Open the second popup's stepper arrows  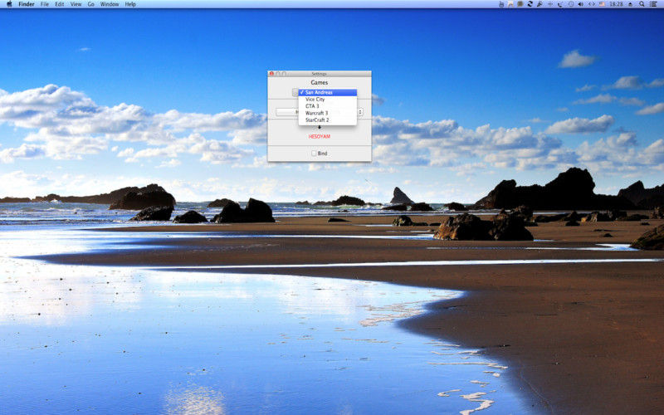pyautogui.click(x=360, y=112)
